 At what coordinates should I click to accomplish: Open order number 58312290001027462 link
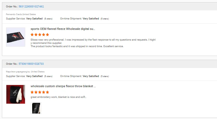point(31,6)
